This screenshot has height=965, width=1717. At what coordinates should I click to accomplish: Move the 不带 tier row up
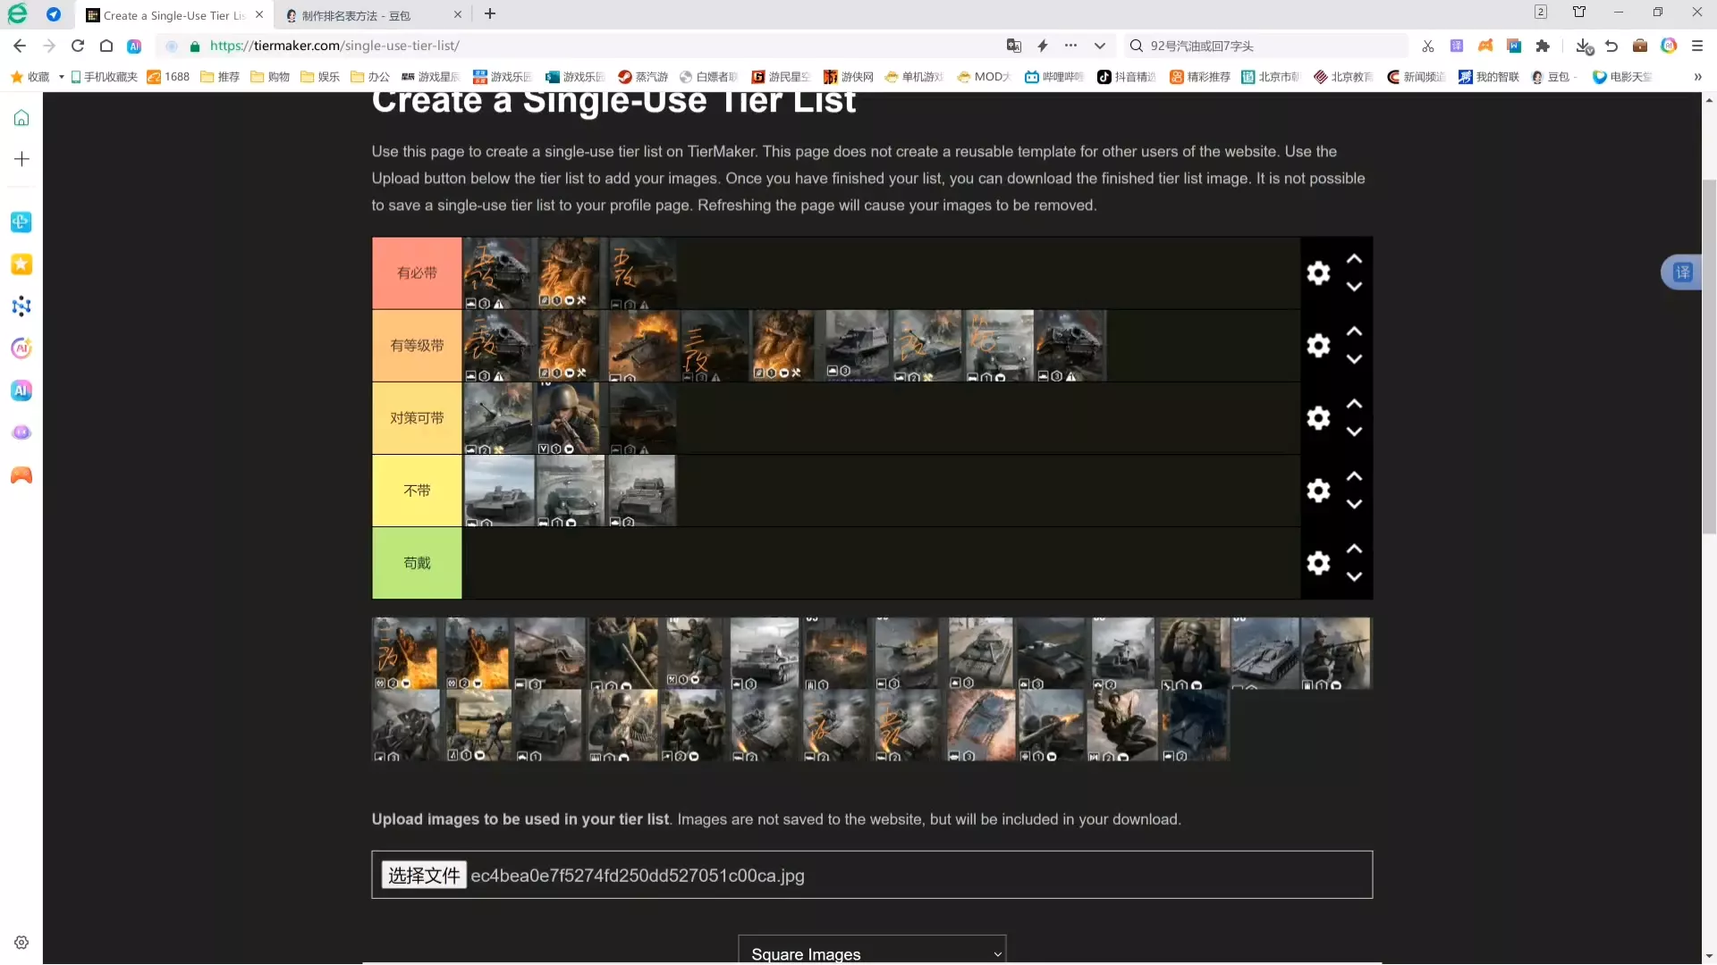(1354, 476)
